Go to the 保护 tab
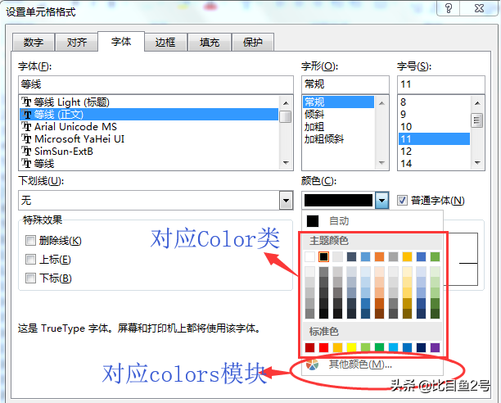The height and width of the screenshot is (403, 501). click(252, 43)
